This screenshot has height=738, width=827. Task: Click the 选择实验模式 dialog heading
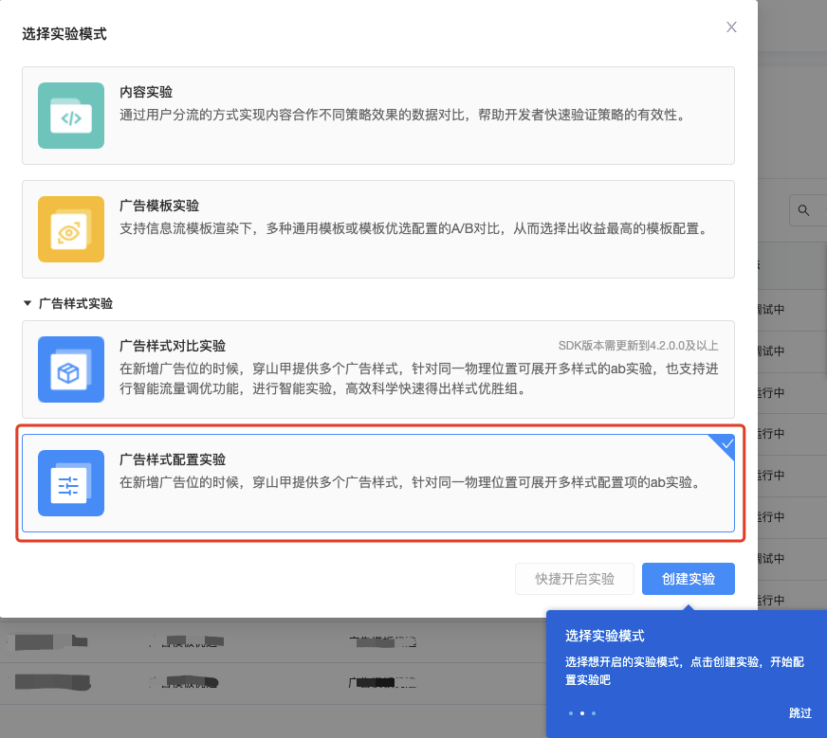pyautogui.click(x=64, y=34)
